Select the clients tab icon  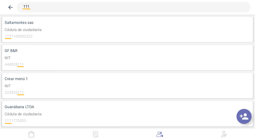point(159,134)
